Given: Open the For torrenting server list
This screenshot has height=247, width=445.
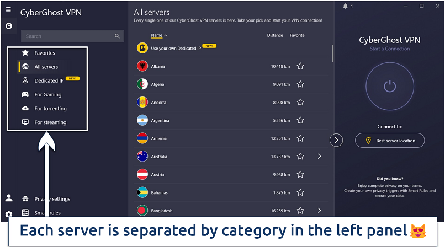Looking at the screenshot, I should 50,109.
